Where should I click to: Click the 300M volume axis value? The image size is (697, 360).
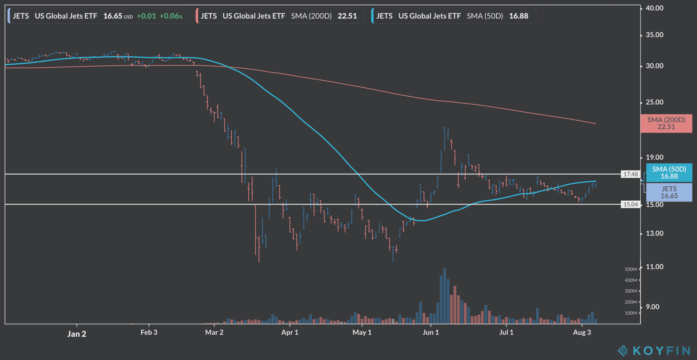[631, 291]
